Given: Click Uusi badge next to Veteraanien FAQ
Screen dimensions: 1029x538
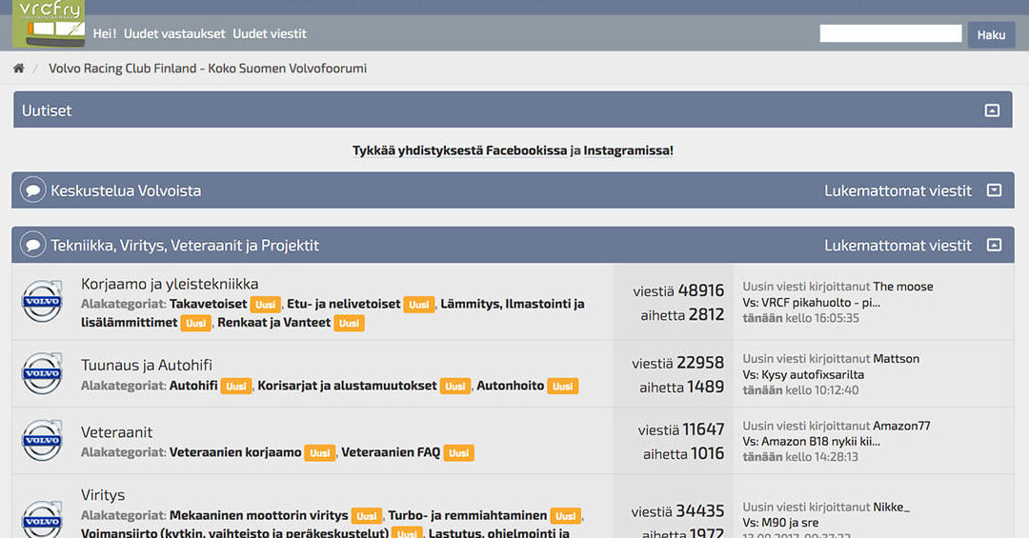Looking at the screenshot, I should 458,452.
